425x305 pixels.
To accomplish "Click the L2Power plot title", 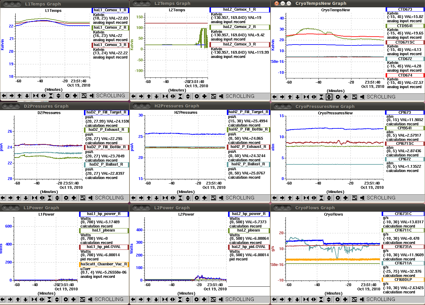I will (186, 214).
